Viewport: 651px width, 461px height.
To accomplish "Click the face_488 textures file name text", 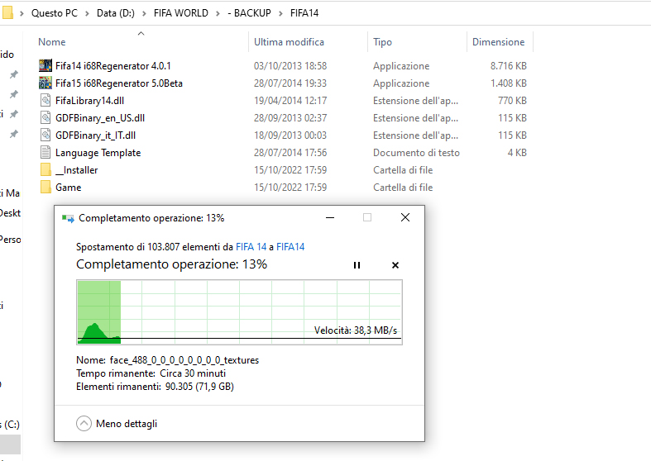I will pos(184,360).
